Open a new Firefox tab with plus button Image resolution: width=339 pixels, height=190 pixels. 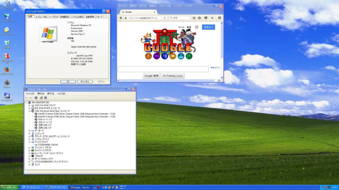[160, 12]
